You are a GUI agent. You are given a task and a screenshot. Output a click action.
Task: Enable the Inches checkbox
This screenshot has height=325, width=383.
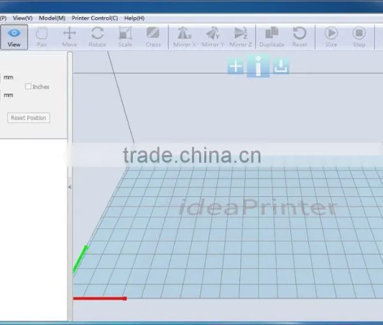pyautogui.click(x=28, y=86)
